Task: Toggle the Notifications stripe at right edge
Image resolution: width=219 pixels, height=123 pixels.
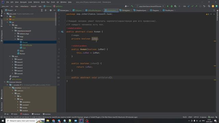Action: [218, 15]
